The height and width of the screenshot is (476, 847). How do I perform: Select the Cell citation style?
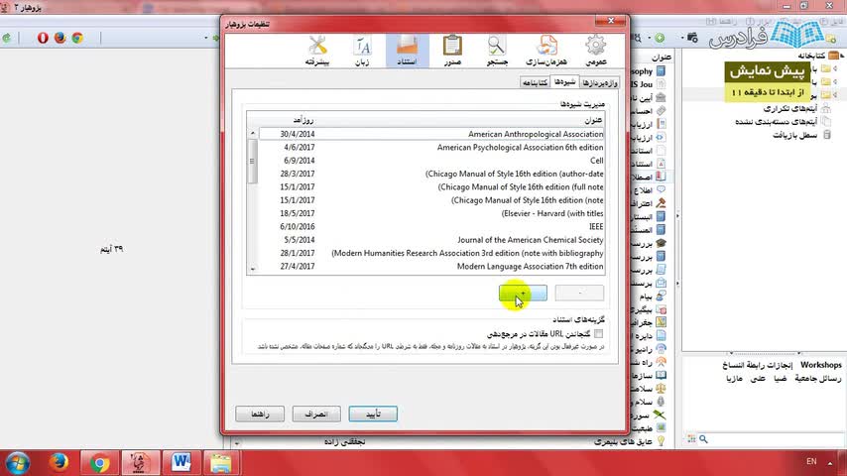point(431,161)
